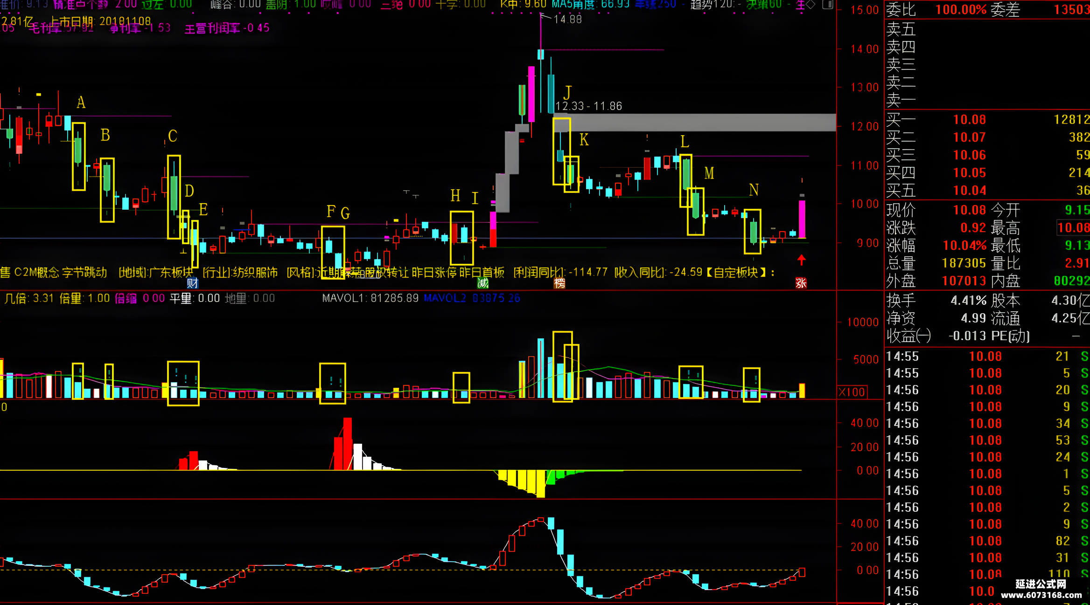Click the blue 财 event marker
The height and width of the screenshot is (605, 1090).
(x=192, y=282)
